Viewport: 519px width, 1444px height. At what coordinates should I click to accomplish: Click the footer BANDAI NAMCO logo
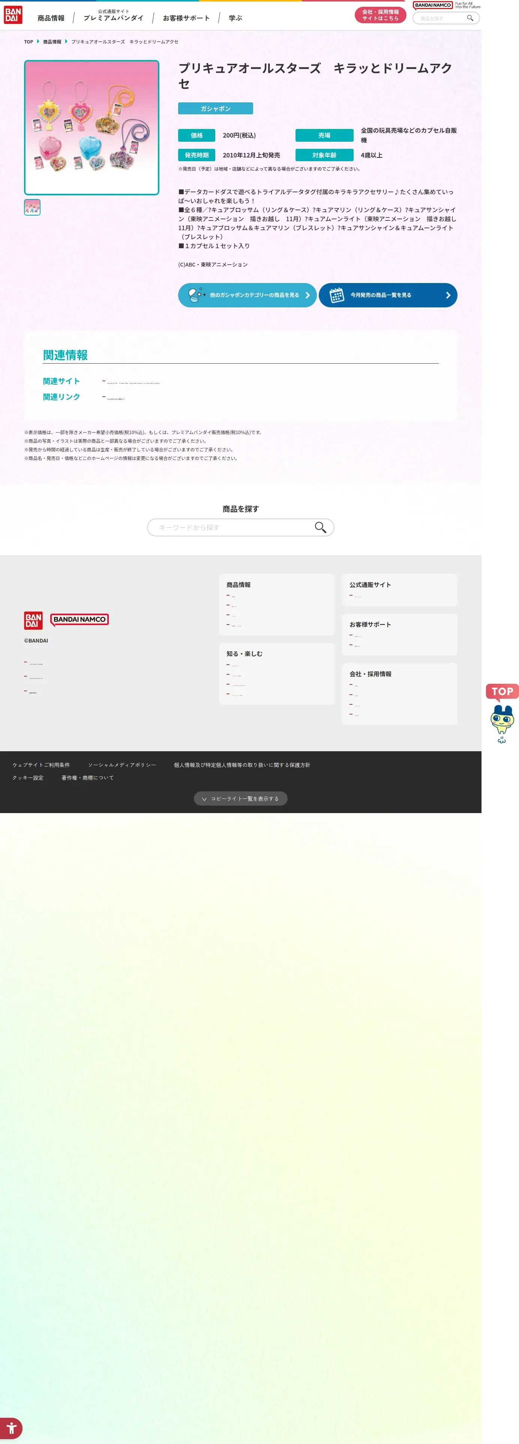tap(79, 619)
